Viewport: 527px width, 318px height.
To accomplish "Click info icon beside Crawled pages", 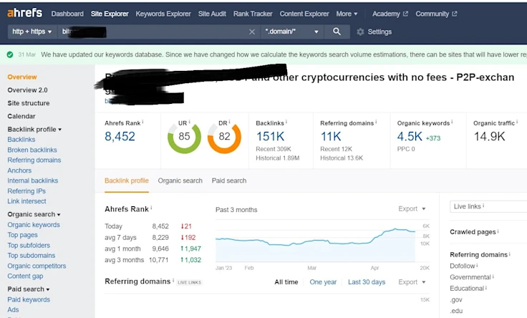I will [x=498, y=231].
